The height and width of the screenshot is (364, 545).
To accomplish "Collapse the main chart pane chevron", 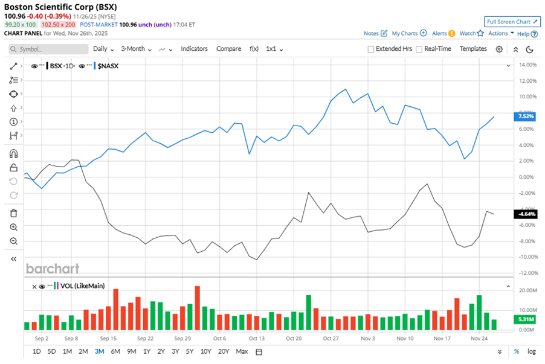I will [508, 66].
